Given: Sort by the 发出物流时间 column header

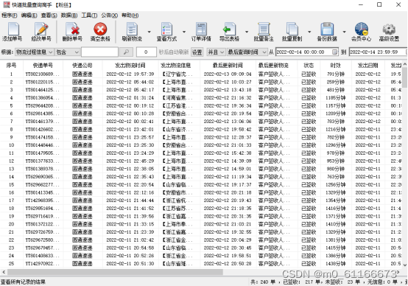Looking at the screenshot, I should tap(130, 65).
